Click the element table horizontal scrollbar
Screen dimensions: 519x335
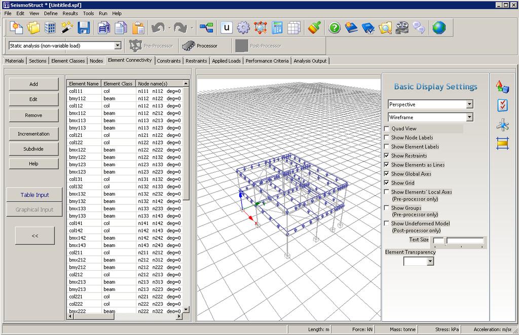pos(125,316)
